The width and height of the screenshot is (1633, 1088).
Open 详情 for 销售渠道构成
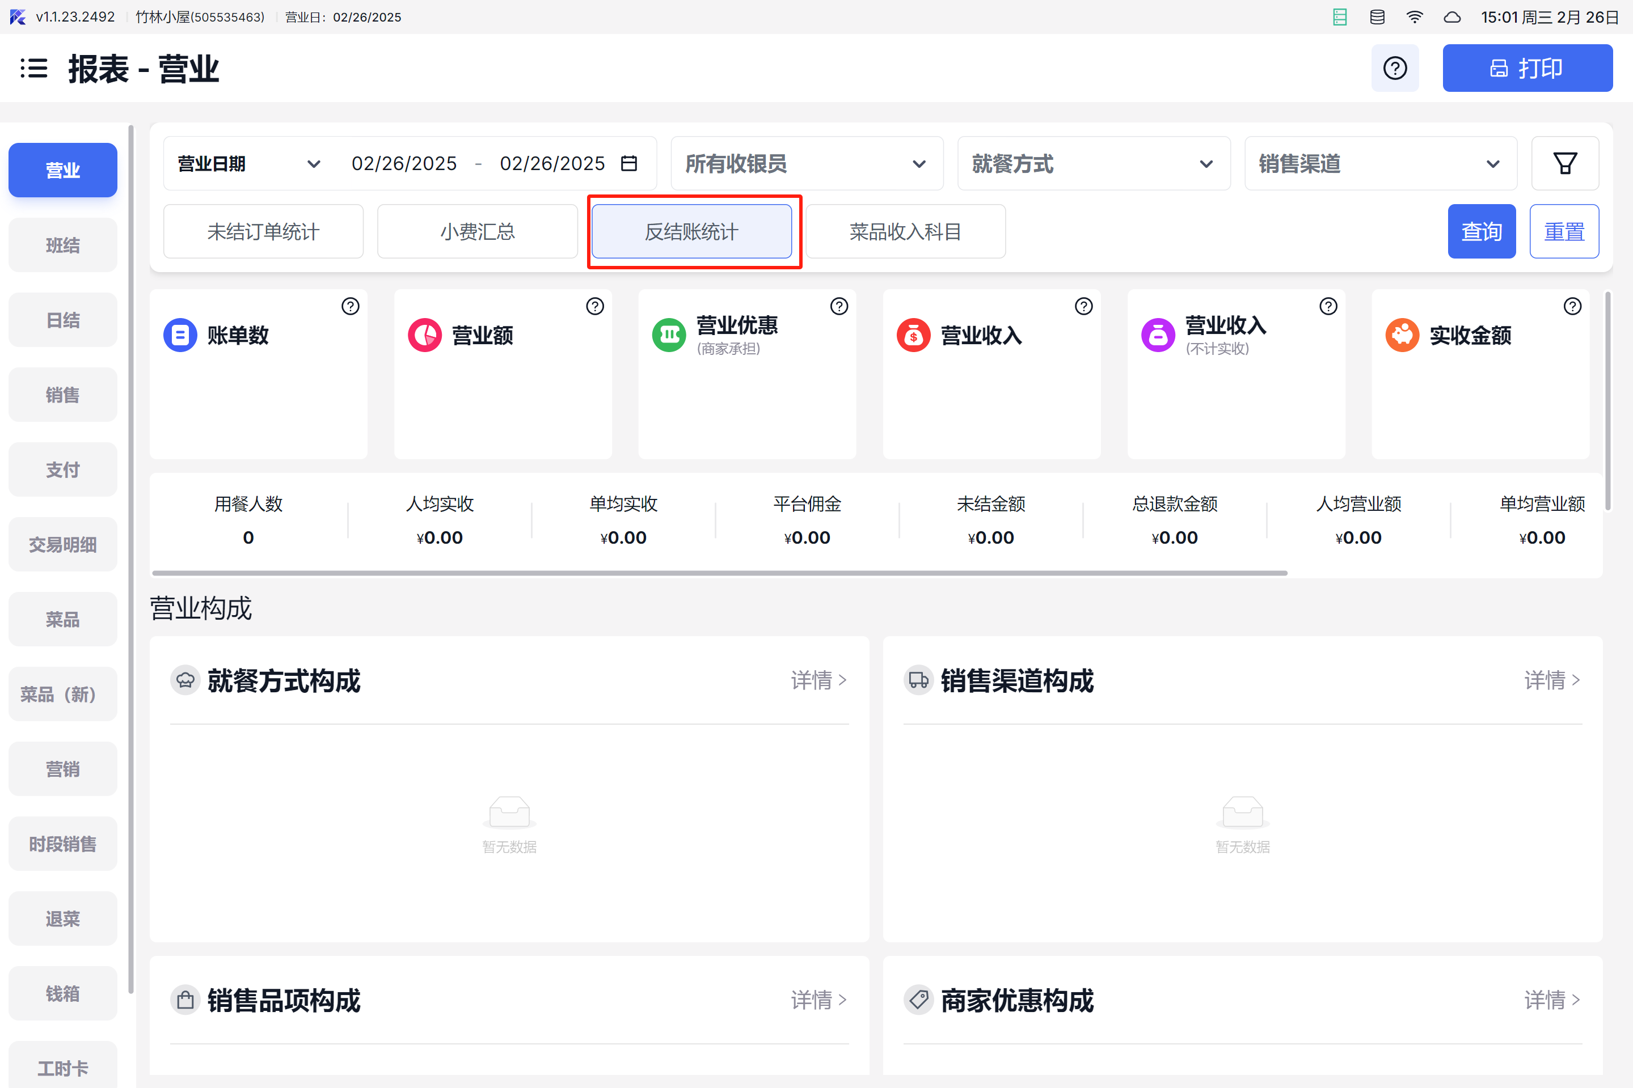pyautogui.click(x=1552, y=680)
